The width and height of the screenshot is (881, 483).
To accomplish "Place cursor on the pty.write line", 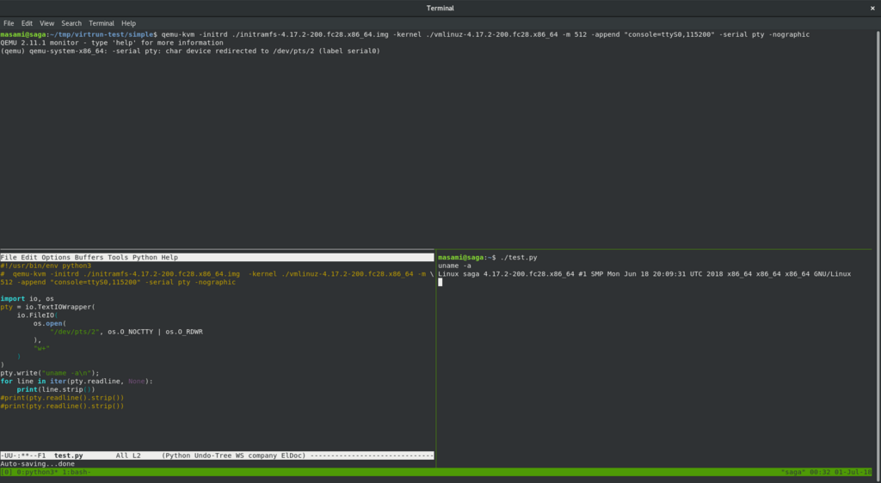I will (x=50, y=373).
